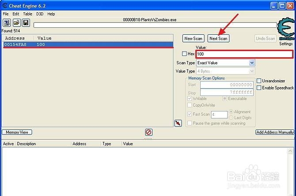296x196 pixels.
Task: Click the Found: 514 label
Action: pyautogui.click(x=11, y=31)
